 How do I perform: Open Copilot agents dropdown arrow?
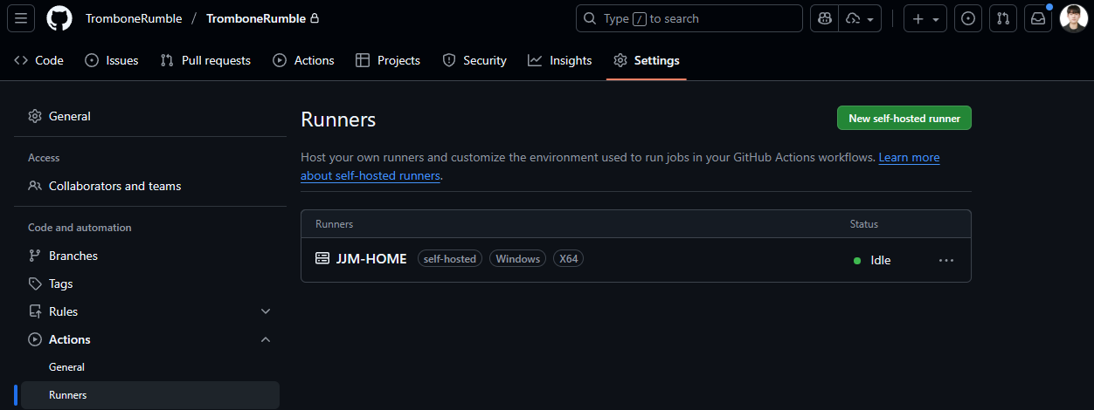click(x=861, y=18)
